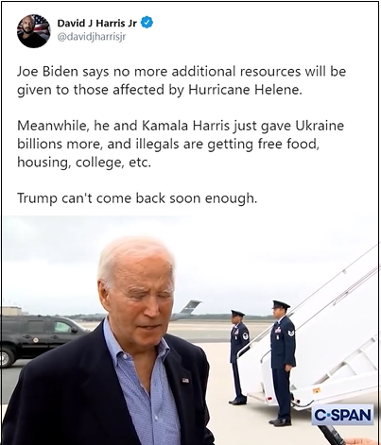Click the American flag lapel pin
381x445 pixels.
185,380
